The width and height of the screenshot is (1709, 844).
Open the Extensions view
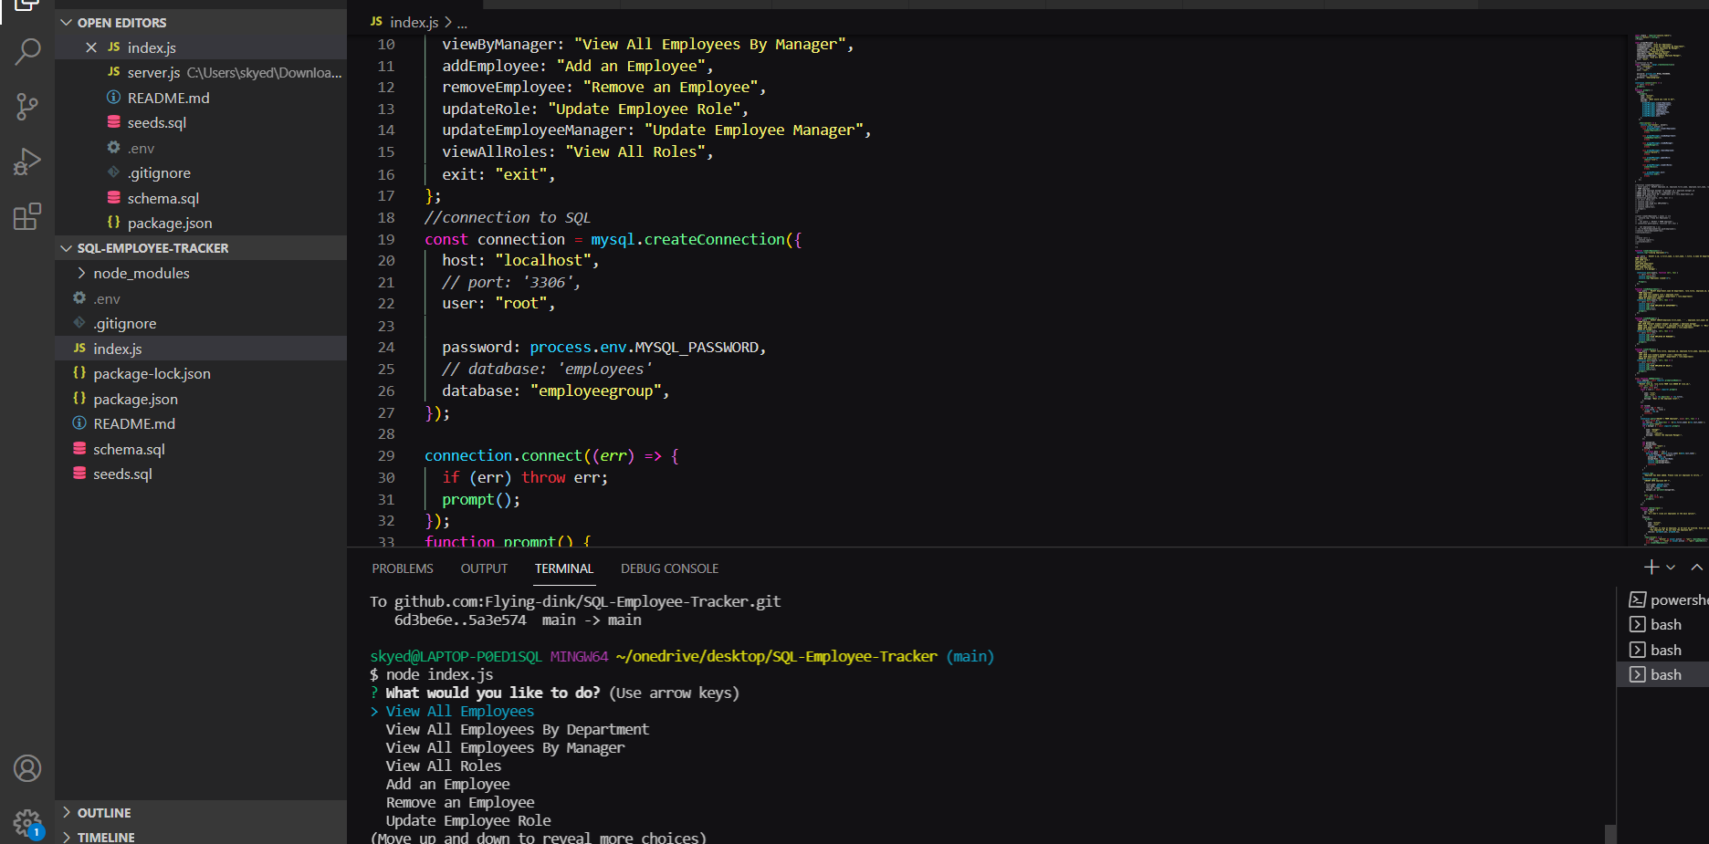pos(26,216)
